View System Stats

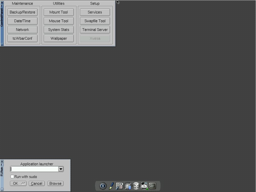pyautogui.click(x=58, y=30)
